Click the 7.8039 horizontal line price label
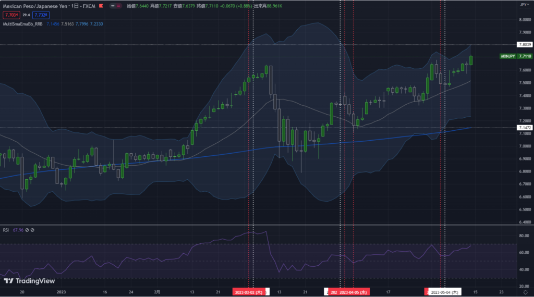The width and height of the screenshot is (534, 297). tap(524, 45)
